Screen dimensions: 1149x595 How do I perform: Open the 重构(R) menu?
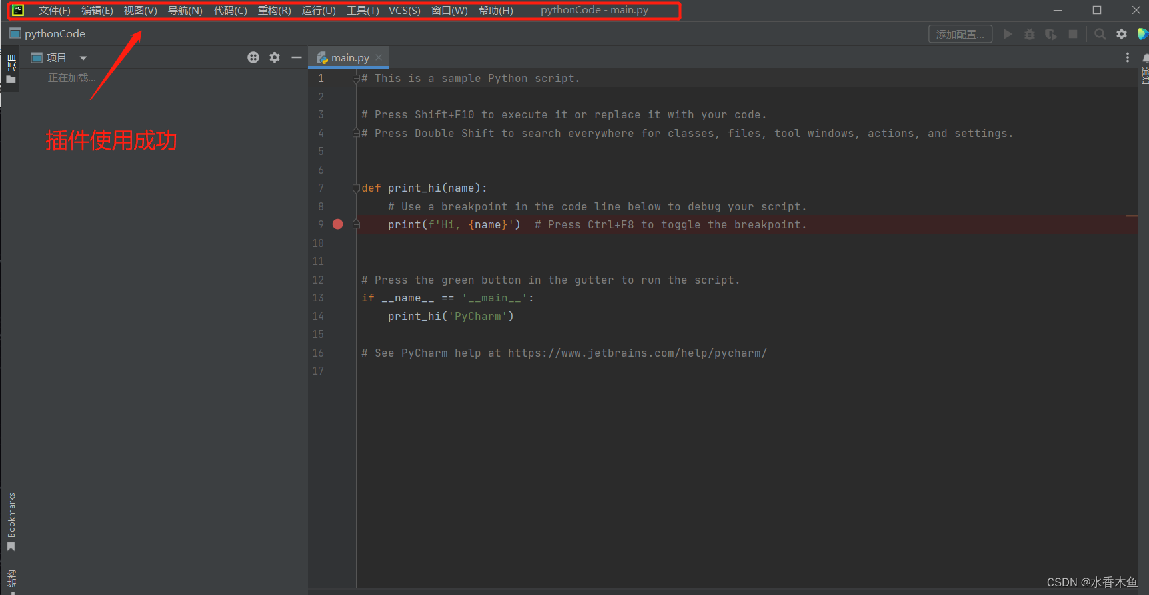[274, 11]
